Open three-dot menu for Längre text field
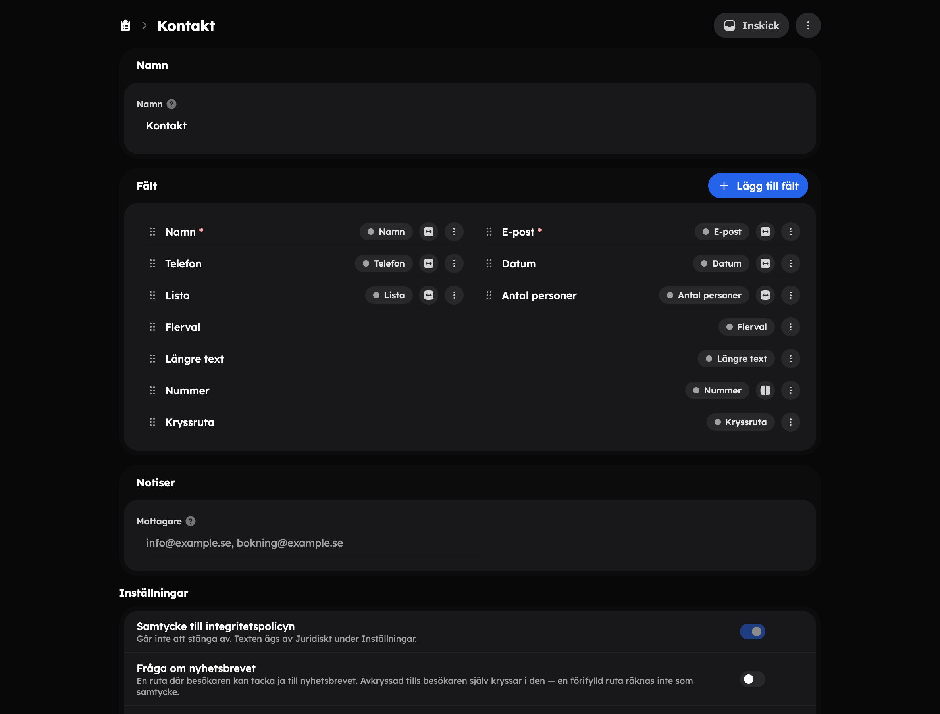The width and height of the screenshot is (940, 714). click(791, 359)
